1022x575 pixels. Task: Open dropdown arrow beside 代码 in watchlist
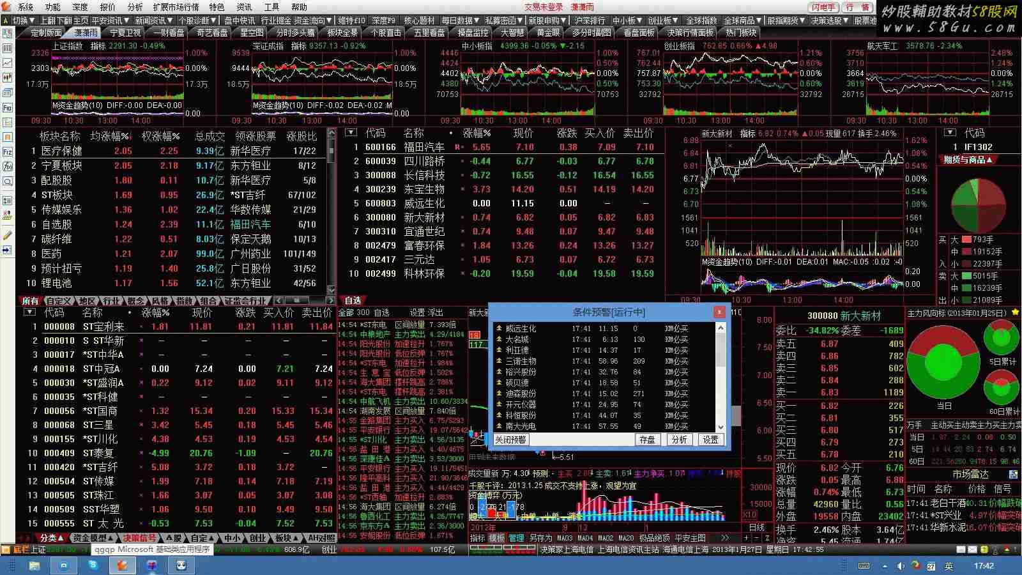click(x=350, y=133)
